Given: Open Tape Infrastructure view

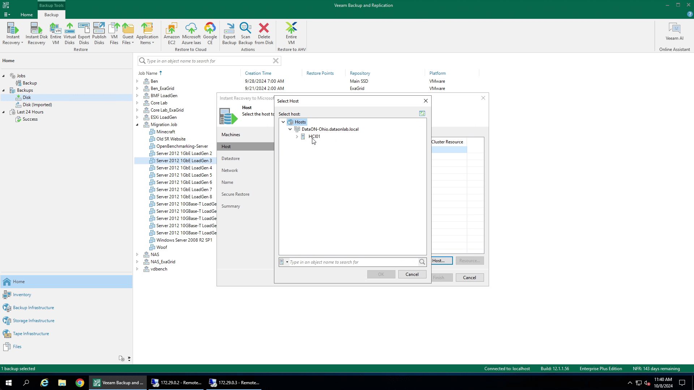Looking at the screenshot, I should click(x=31, y=334).
